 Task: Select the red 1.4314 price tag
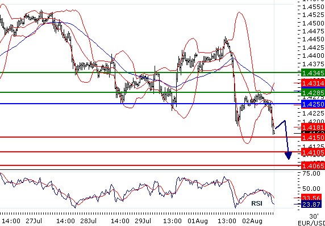pyautogui.click(x=312, y=83)
